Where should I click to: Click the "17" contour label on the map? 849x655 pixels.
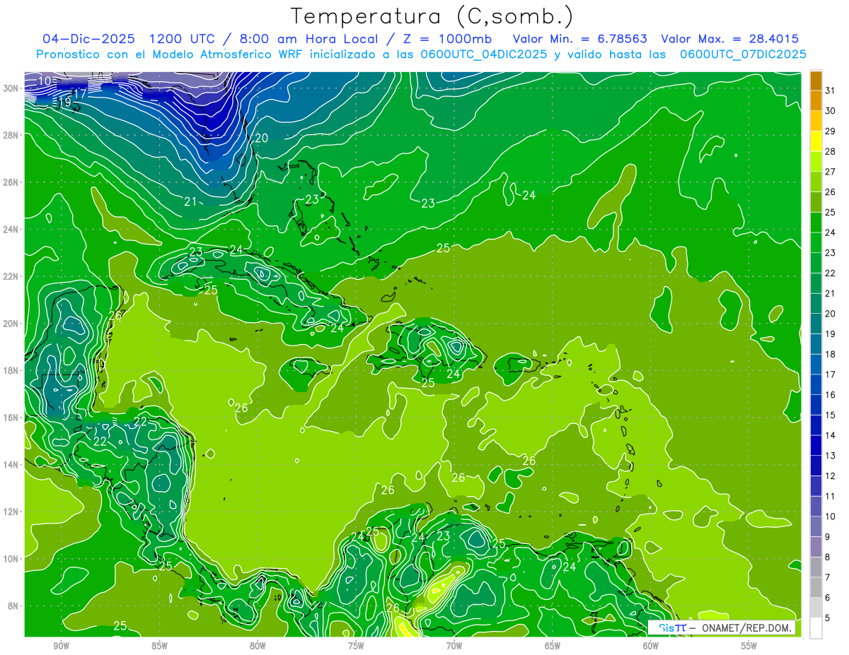[80, 93]
